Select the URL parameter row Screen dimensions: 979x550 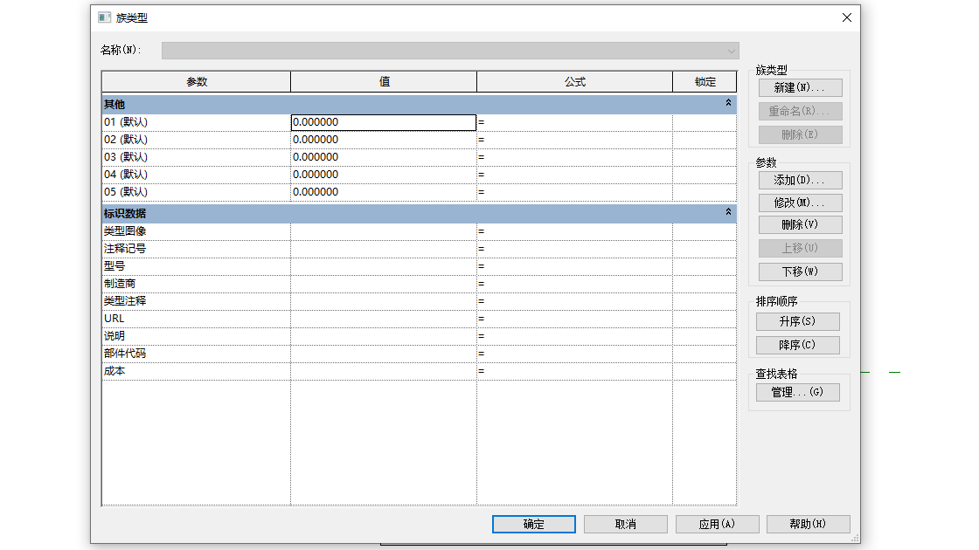click(x=196, y=319)
